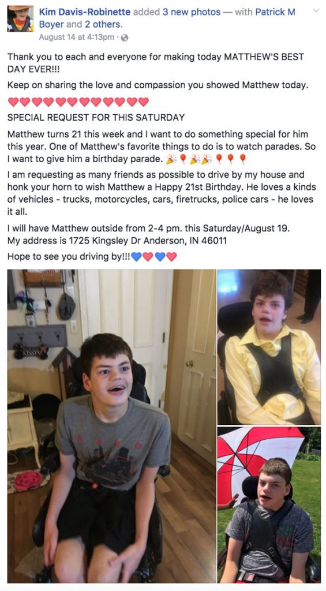The width and height of the screenshot is (326, 591).
Task: Open the Kim Davis-Robinette name link
Action: pos(85,12)
